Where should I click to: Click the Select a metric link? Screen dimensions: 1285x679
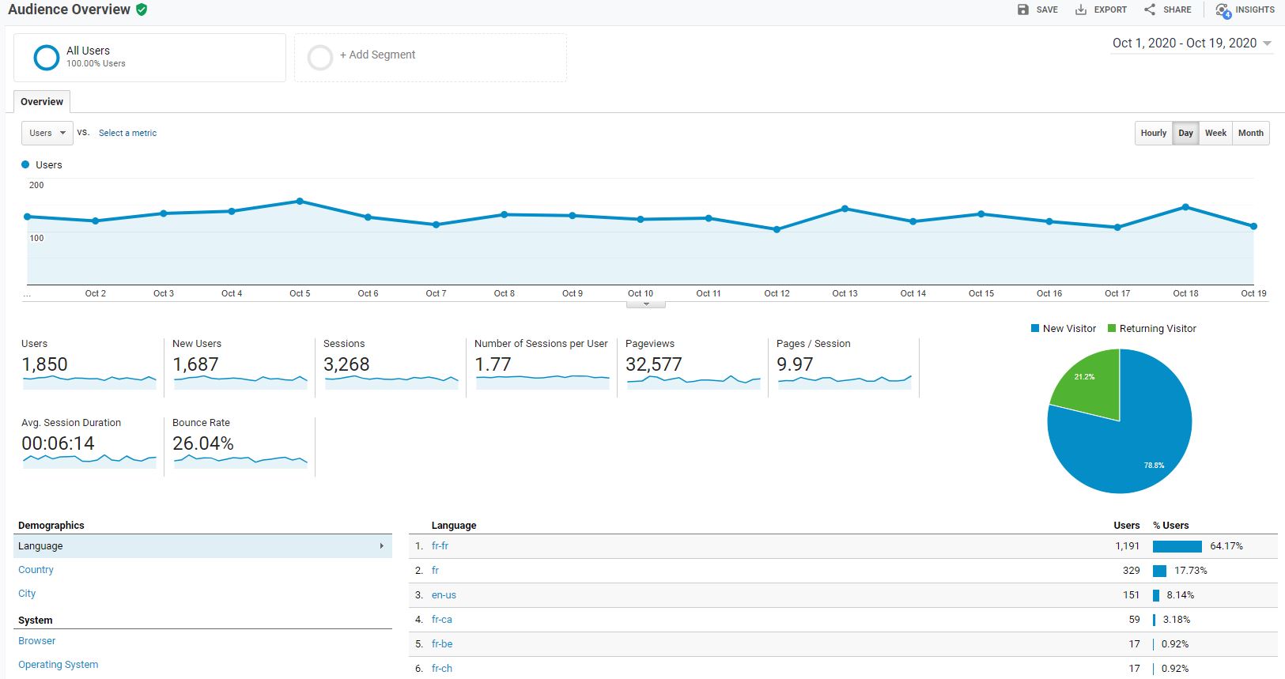click(x=127, y=133)
